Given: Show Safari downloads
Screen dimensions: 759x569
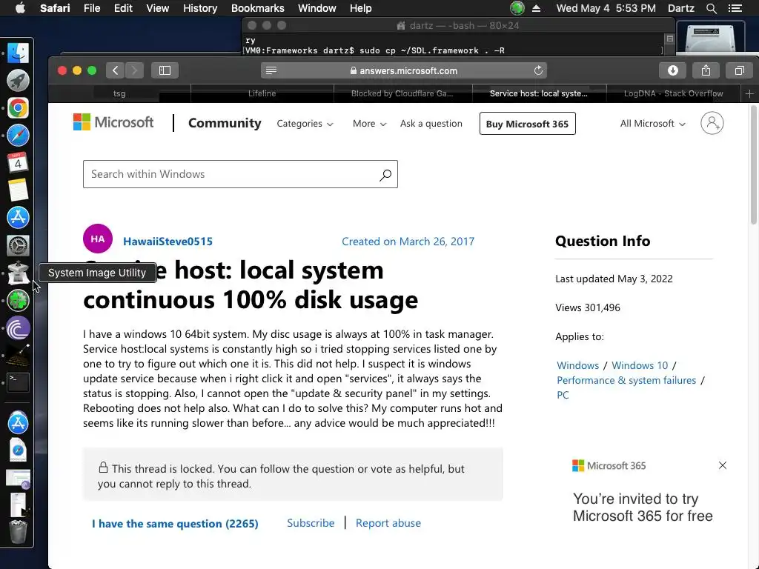Looking at the screenshot, I should (x=673, y=70).
